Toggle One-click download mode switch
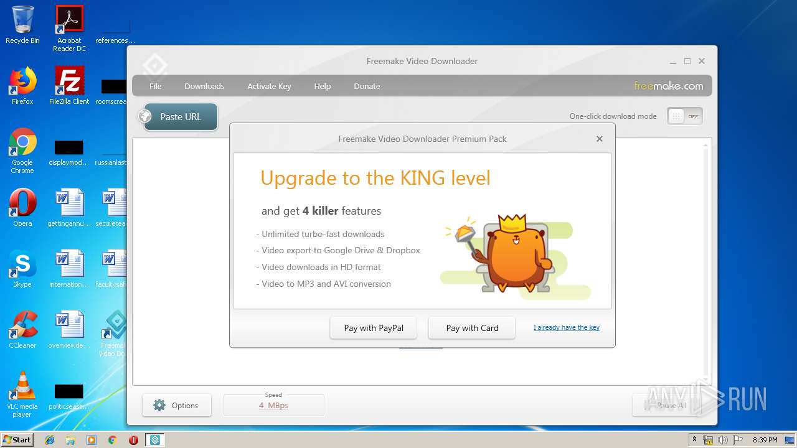Viewport: 797px width, 448px height. [684, 116]
